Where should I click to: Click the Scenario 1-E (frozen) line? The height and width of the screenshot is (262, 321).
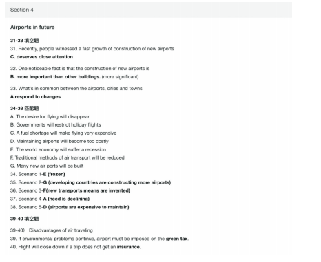[x=38, y=174]
